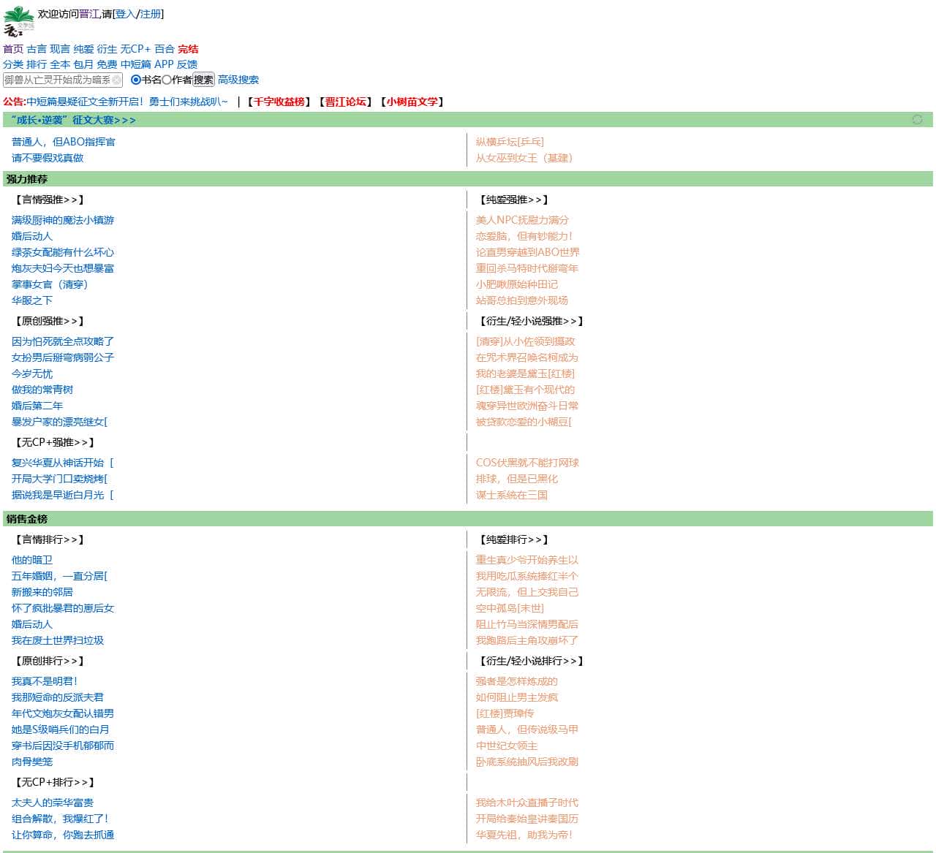Open the book 我的老婆是黛玉[红楼]
This screenshot has width=936, height=853.
[x=525, y=374]
